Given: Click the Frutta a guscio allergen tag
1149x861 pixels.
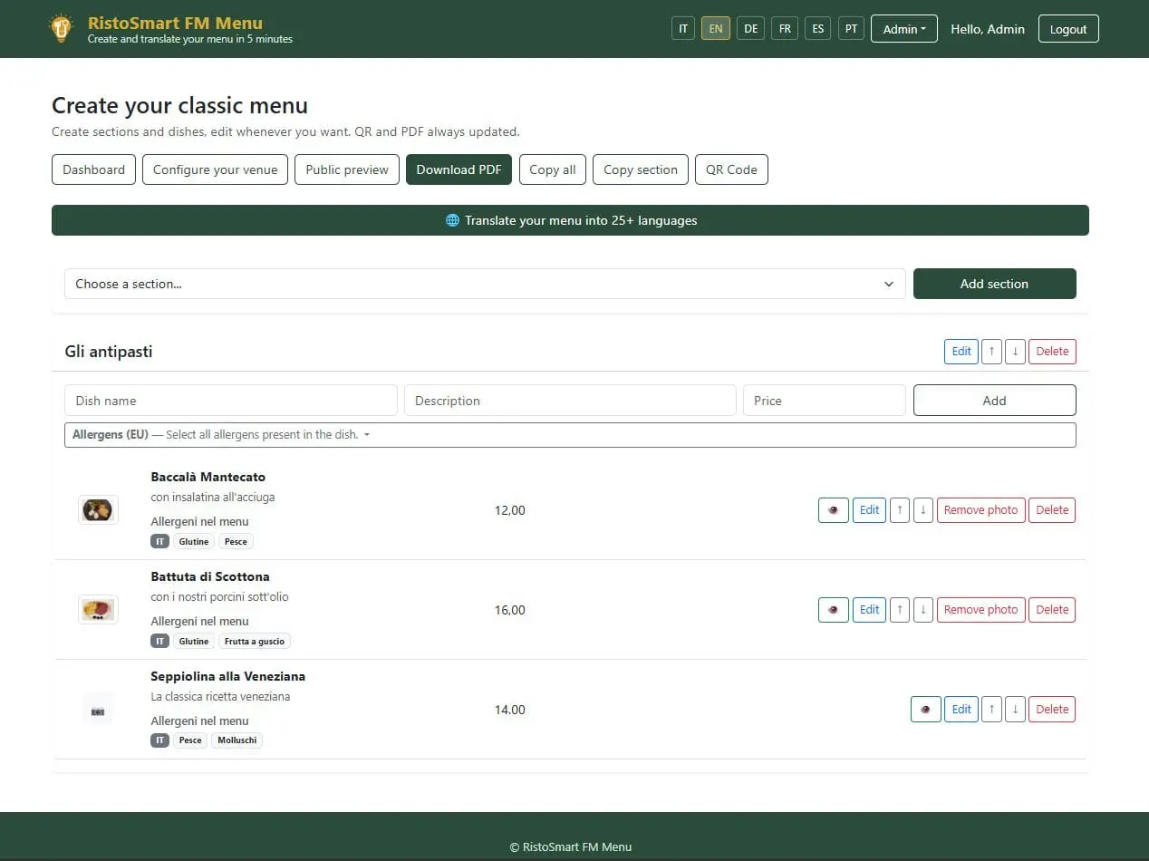Looking at the screenshot, I should point(255,641).
